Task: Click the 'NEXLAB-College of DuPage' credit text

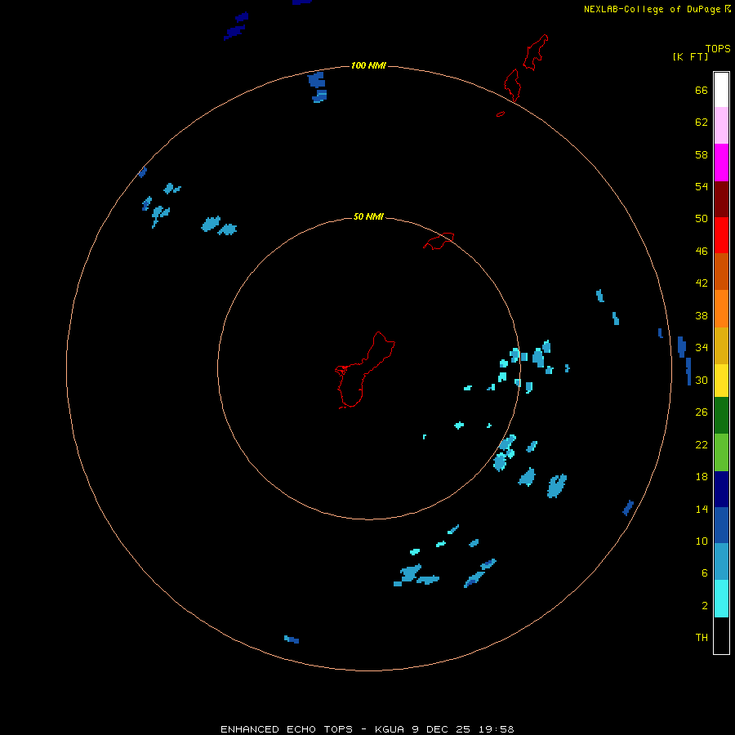Action: pyautogui.click(x=652, y=9)
